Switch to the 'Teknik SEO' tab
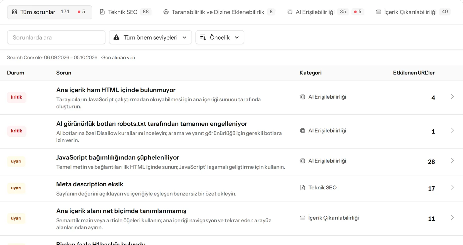Viewport: 463px width, 245px height. pyautogui.click(x=126, y=12)
